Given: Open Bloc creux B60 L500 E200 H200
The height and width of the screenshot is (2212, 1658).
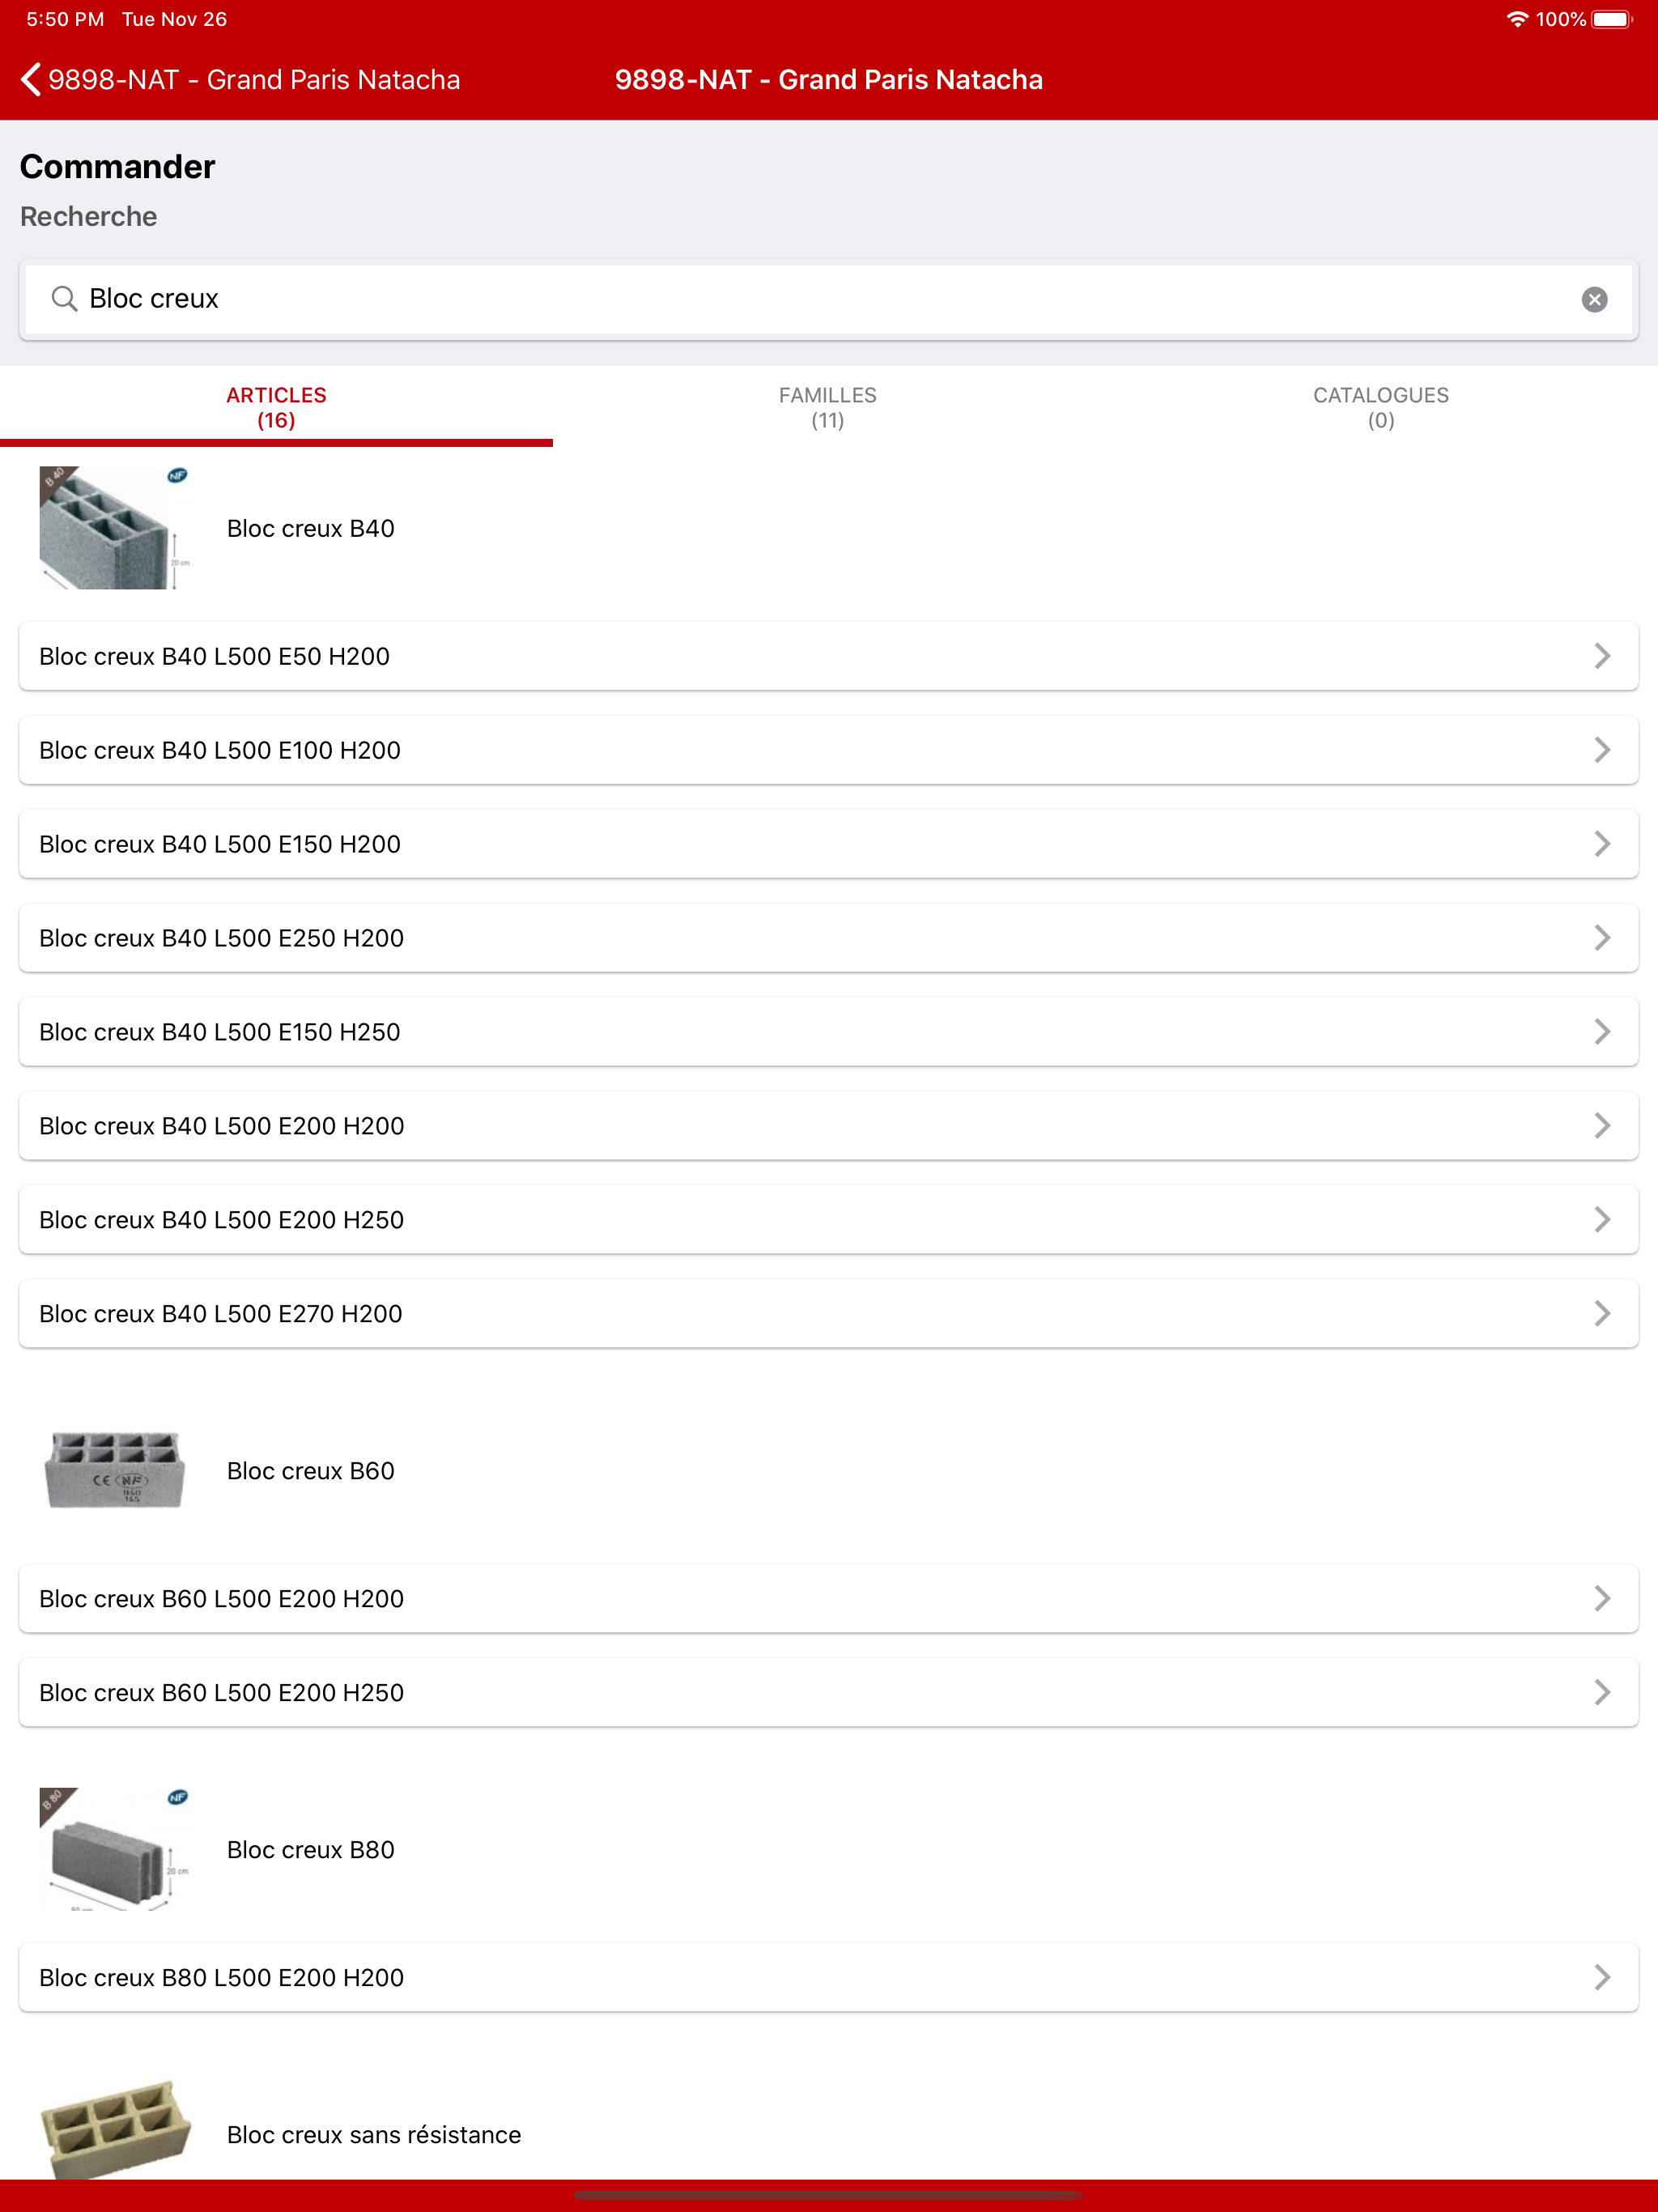Looking at the screenshot, I should pos(828,1598).
